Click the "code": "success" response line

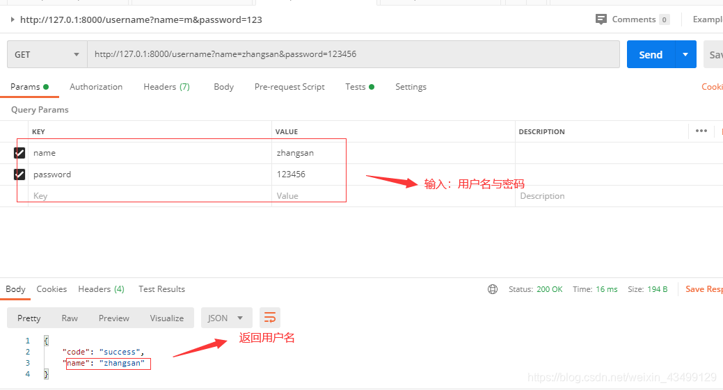pyautogui.click(x=103, y=352)
